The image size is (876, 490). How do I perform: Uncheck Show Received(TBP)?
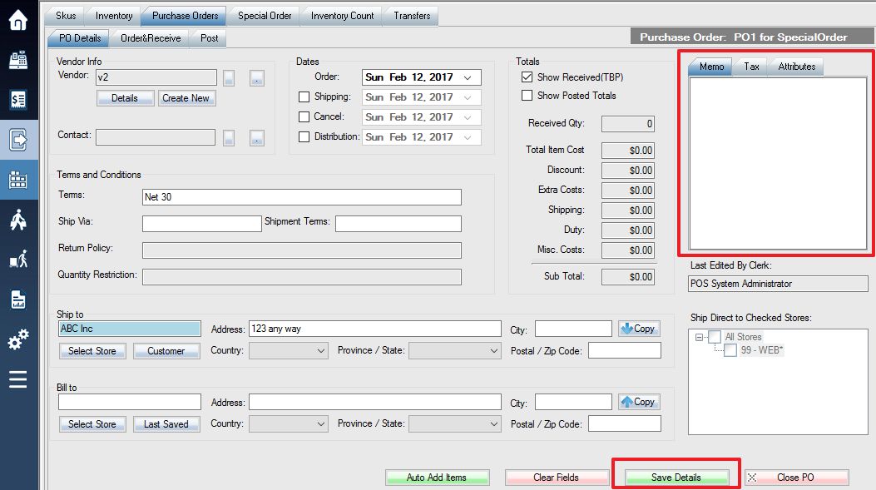[x=527, y=77]
